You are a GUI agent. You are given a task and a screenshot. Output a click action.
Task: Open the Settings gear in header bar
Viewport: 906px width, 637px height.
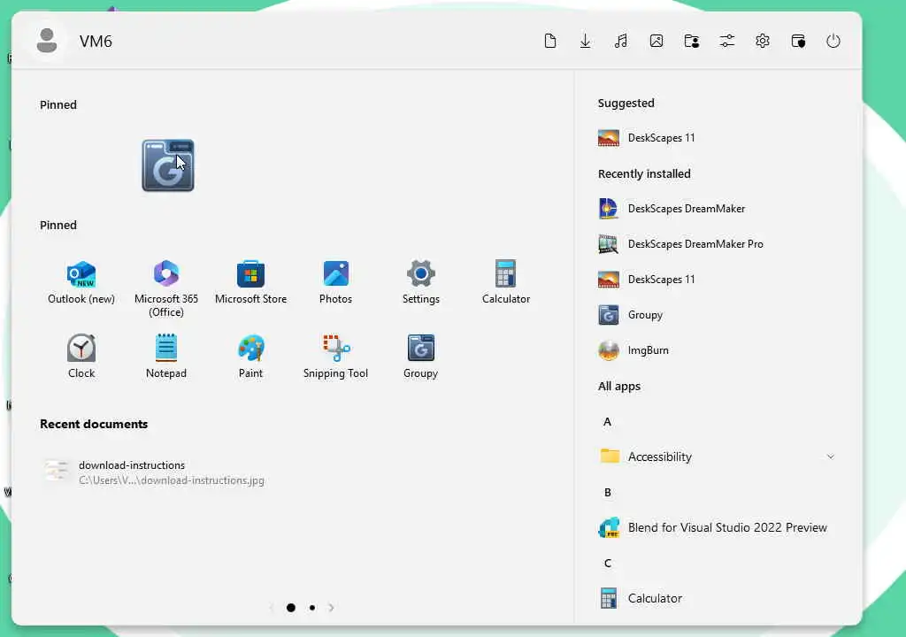click(x=763, y=41)
